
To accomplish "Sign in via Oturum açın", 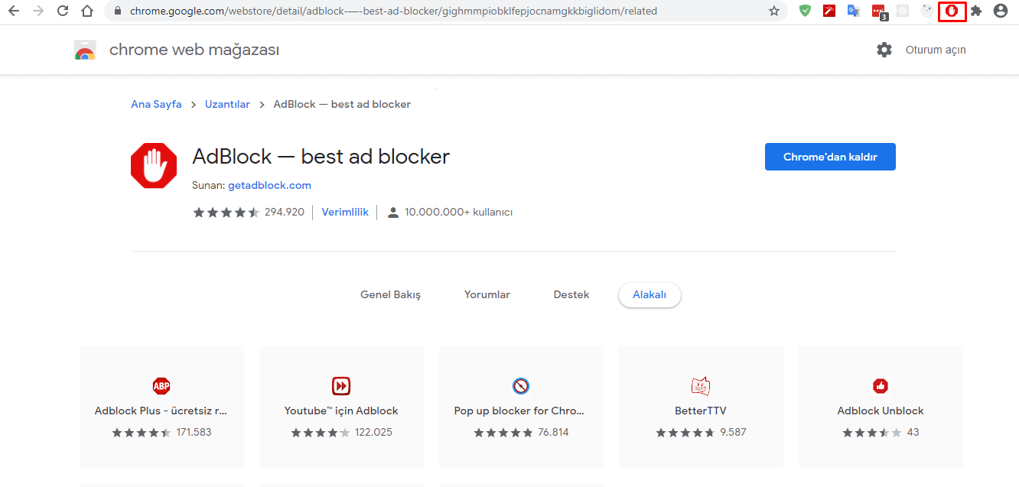I will 936,50.
